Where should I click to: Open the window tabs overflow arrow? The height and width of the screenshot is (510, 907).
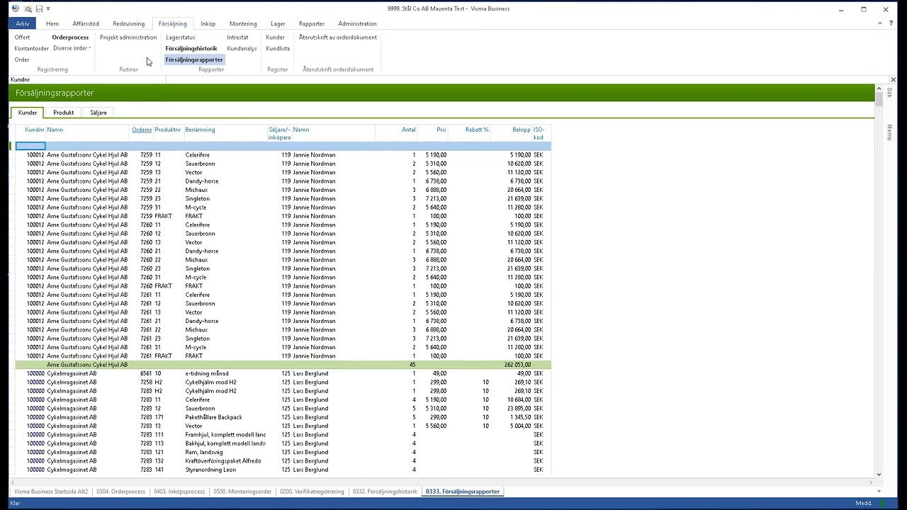(879, 492)
